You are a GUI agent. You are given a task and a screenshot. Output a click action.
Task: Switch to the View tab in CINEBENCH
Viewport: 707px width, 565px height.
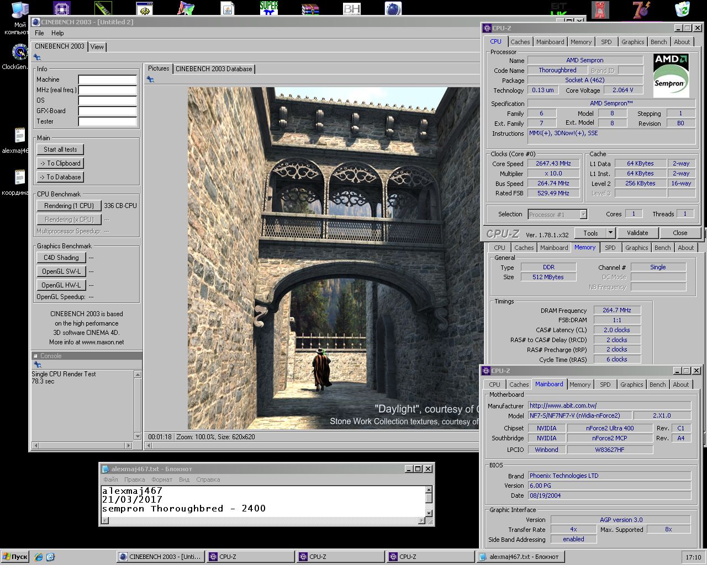[97, 47]
